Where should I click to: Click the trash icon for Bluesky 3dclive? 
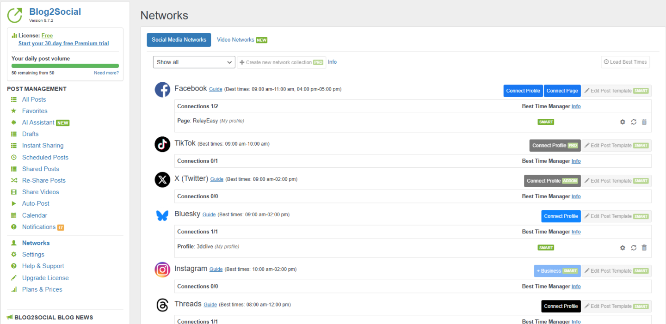point(644,248)
